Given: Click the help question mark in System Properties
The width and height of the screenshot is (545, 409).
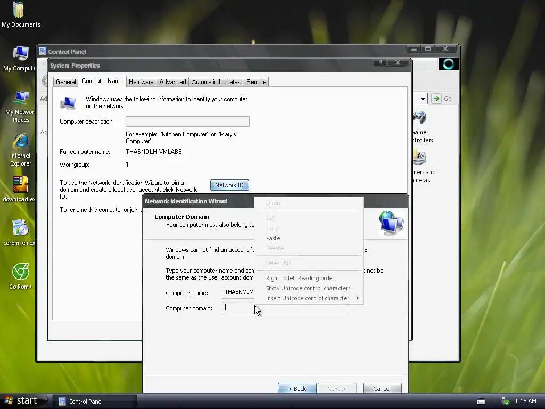Looking at the screenshot, I should (381, 63).
